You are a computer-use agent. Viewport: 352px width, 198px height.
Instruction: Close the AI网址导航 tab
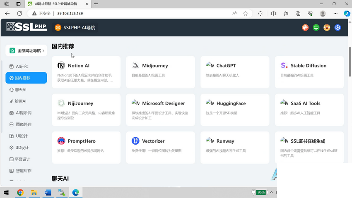(x=87, y=4)
